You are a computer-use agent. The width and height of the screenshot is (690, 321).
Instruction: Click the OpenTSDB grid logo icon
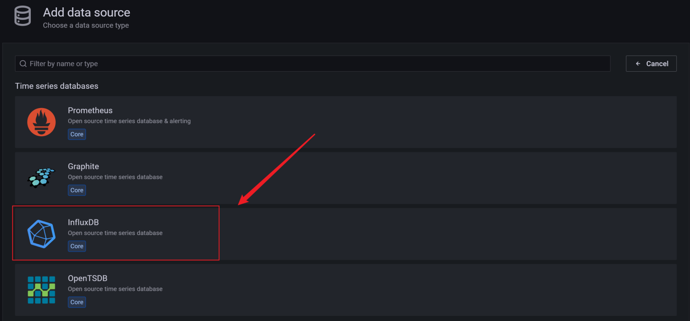41,290
